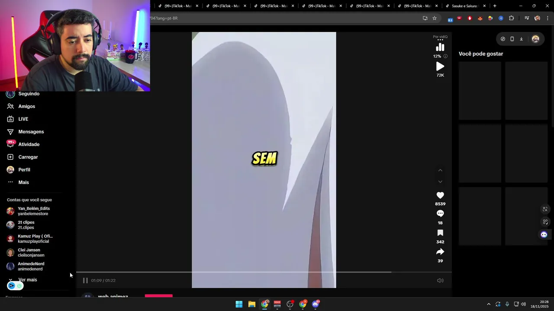Bookmark page with the star icon

(435, 18)
